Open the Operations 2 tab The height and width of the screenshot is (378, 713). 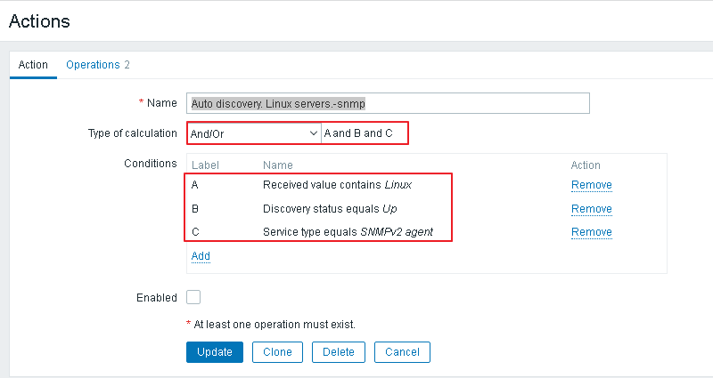[98, 65]
